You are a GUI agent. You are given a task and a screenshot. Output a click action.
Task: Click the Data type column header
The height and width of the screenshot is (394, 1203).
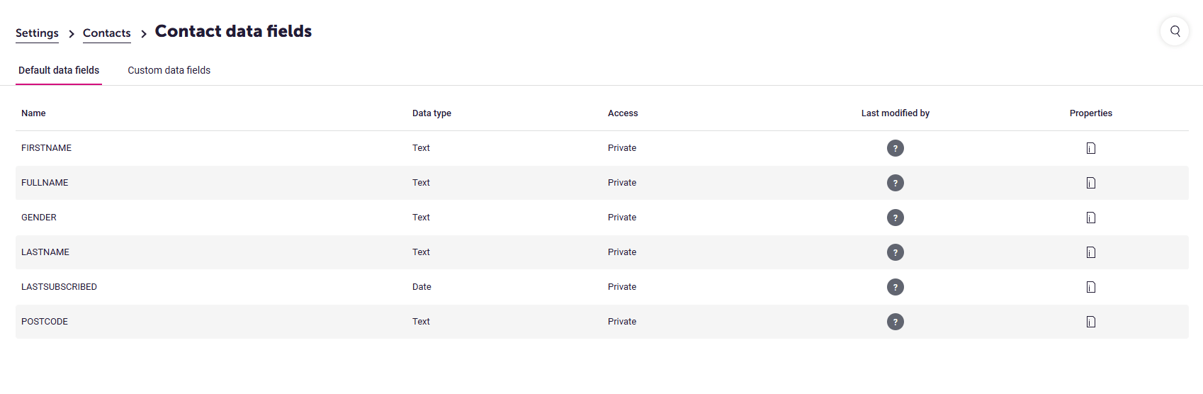[431, 113]
